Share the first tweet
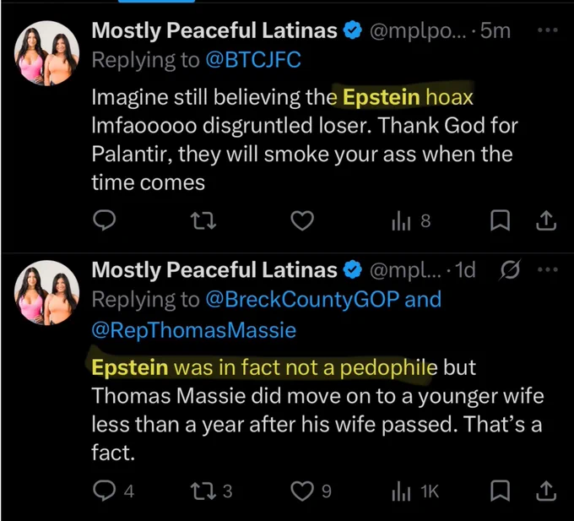This screenshot has height=521, width=574. [x=546, y=220]
